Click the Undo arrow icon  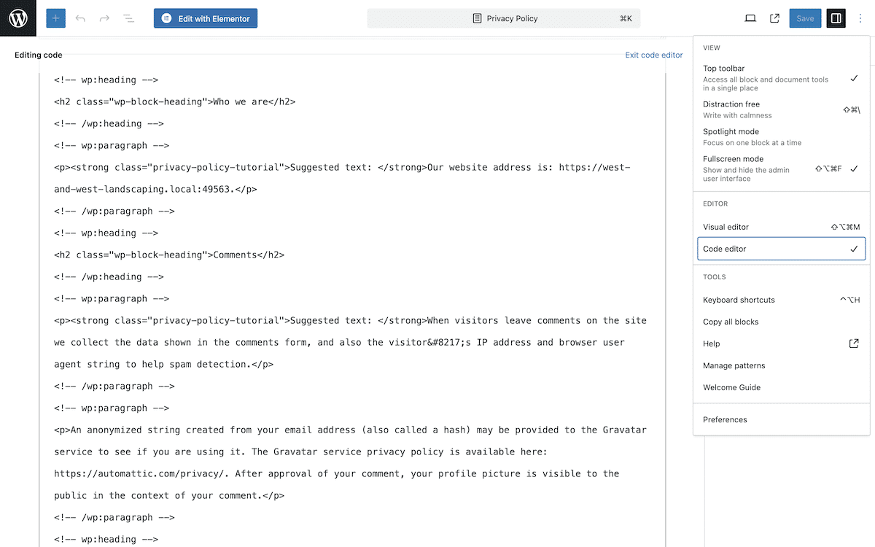pyautogui.click(x=80, y=18)
